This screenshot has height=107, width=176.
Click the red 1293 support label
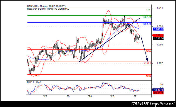point(148,51)
